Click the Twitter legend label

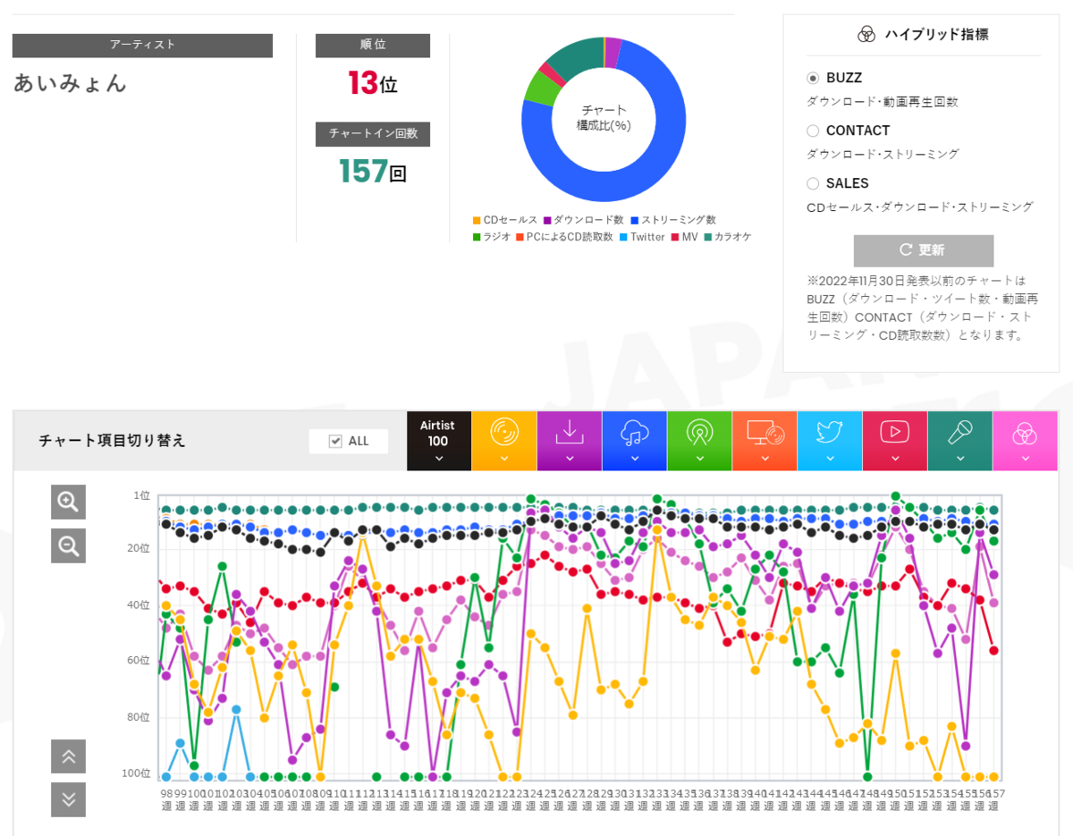[x=647, y=237]
